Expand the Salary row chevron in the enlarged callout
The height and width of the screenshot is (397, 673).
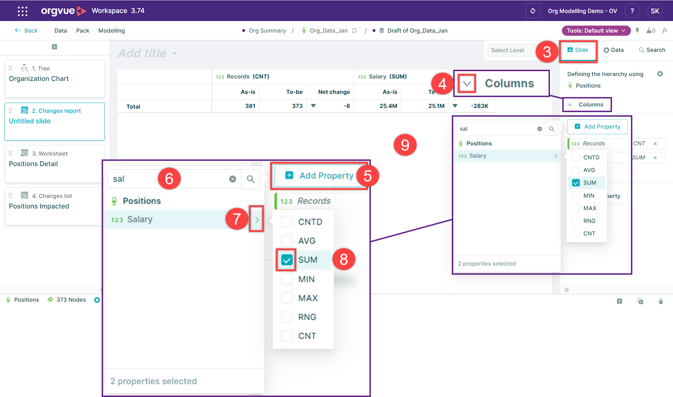[257, 220]
